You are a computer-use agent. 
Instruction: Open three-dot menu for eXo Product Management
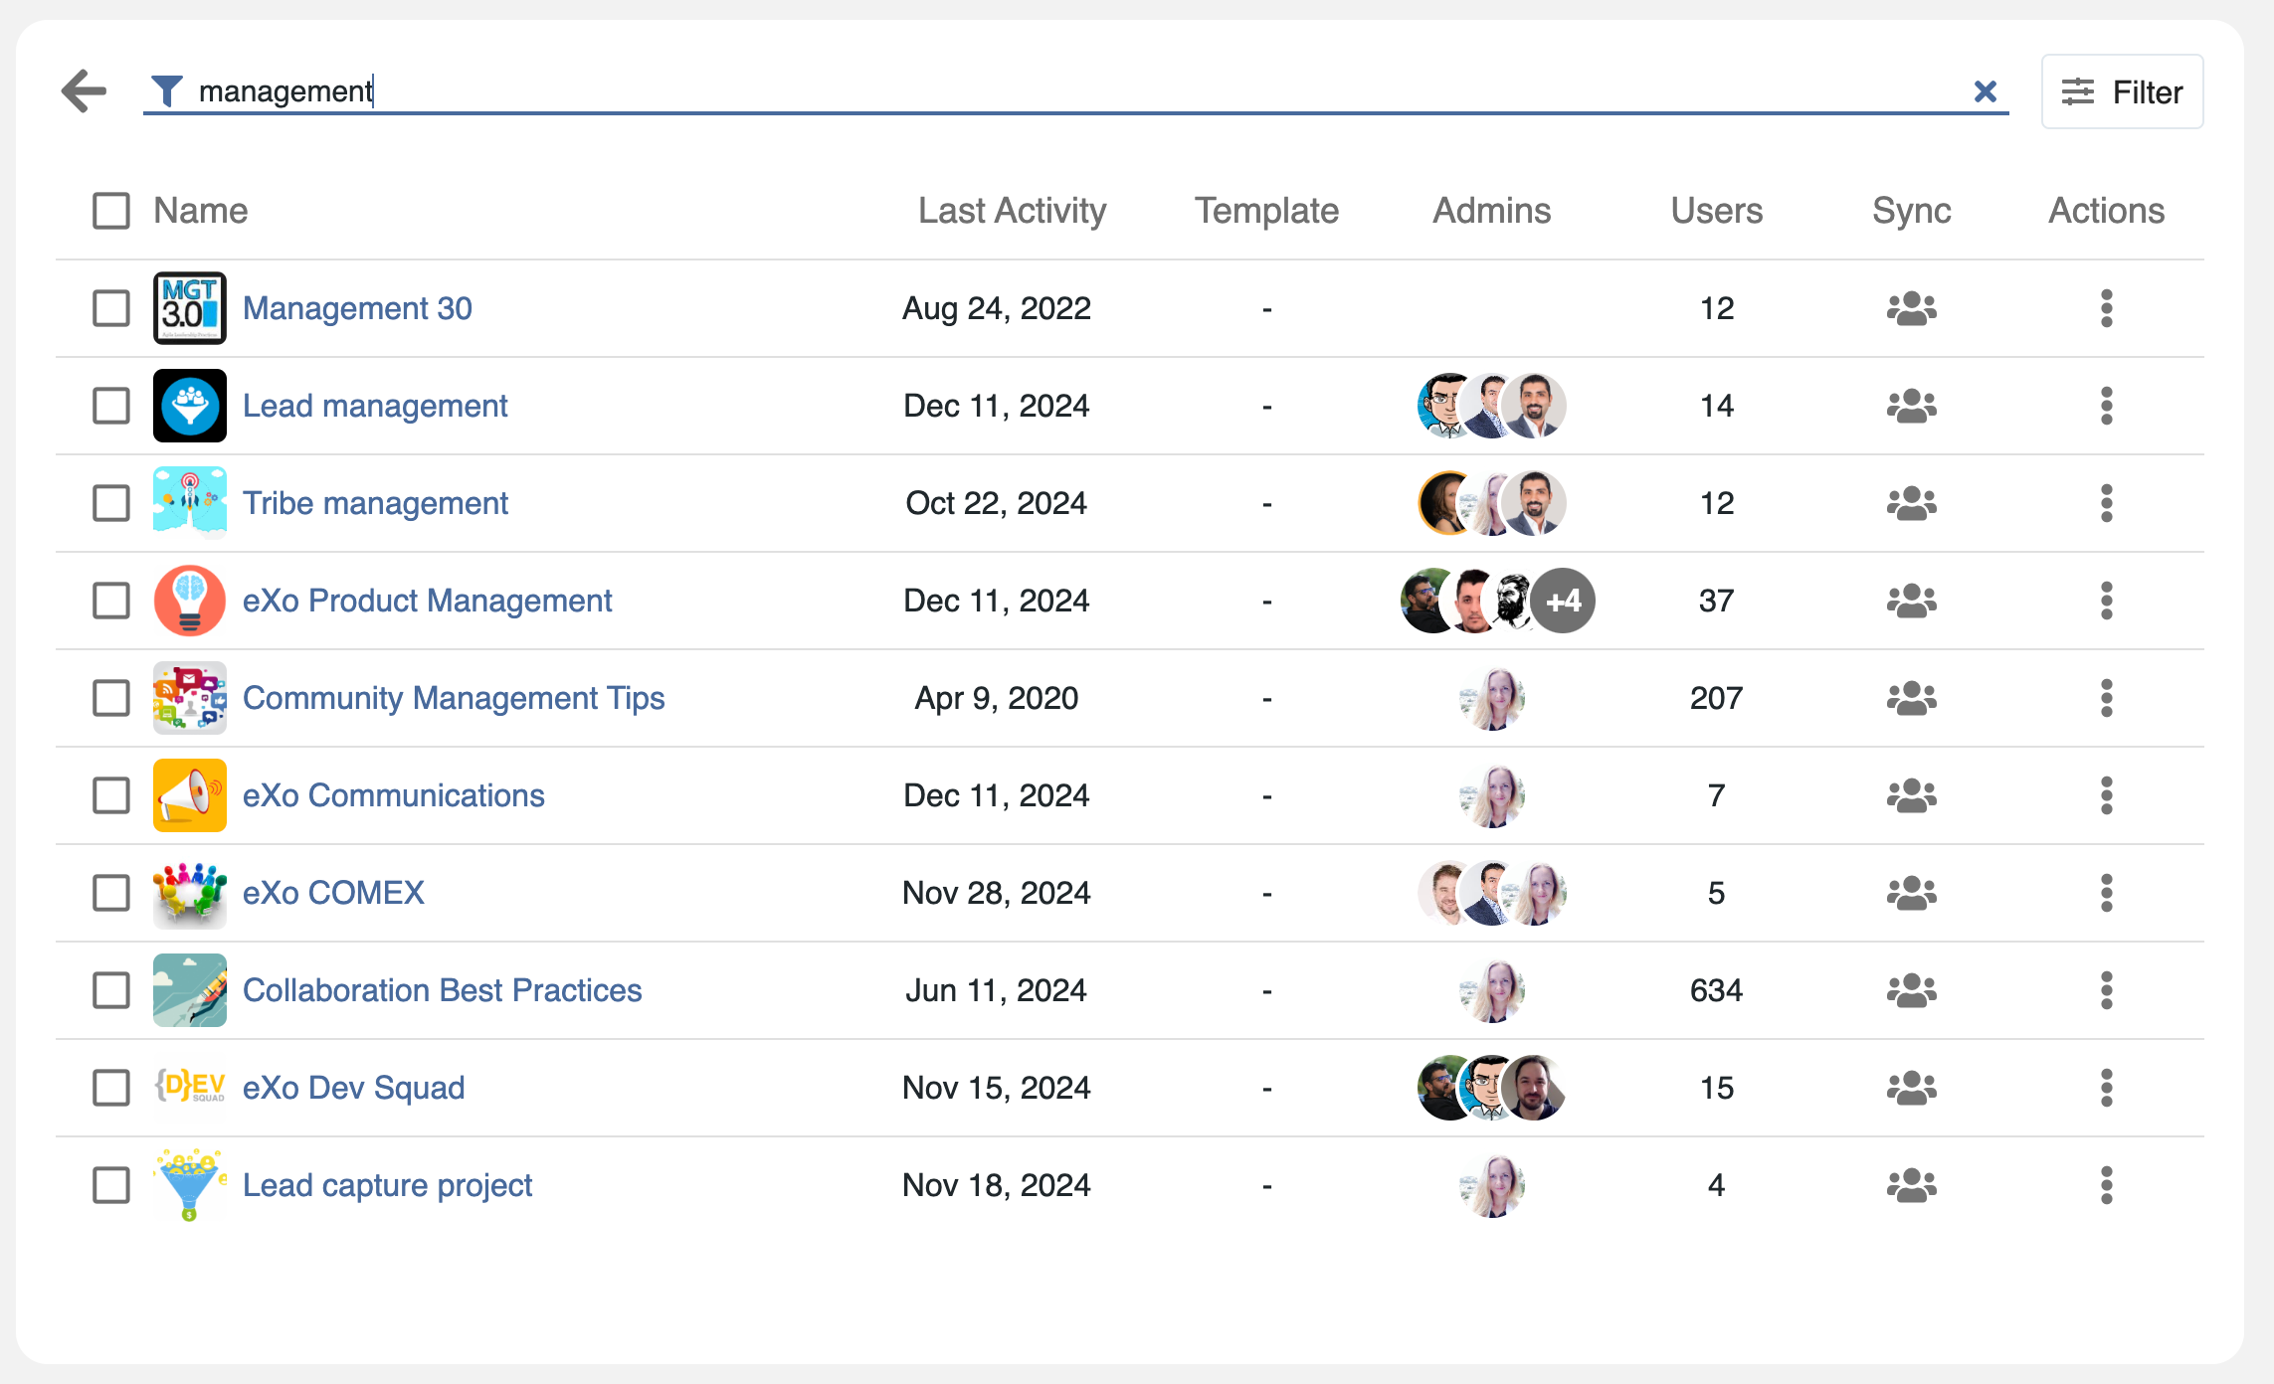pyautogui.click(x=2106, y=601)
